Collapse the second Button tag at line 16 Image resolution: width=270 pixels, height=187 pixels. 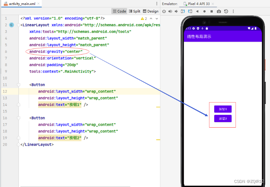(x=18, y=118)
